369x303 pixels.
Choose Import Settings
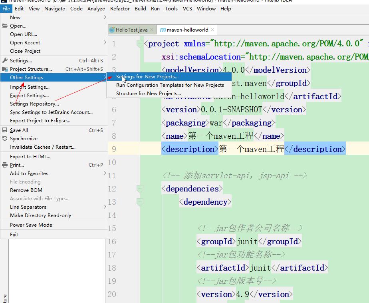[54, 87]
